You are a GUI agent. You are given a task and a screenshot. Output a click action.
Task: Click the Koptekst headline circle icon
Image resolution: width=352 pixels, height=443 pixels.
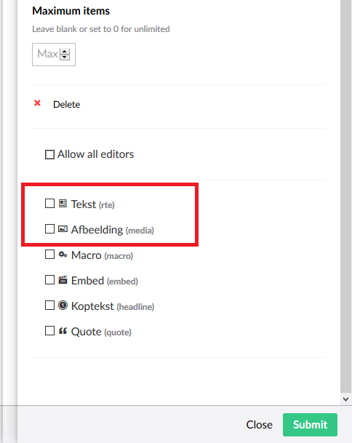[63, 306]
